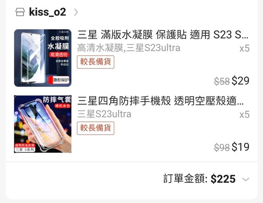The height and width of the screenshot is (203, 263).
Task: Tap the crossed-out $98 original price
Action: click(222, 147)
